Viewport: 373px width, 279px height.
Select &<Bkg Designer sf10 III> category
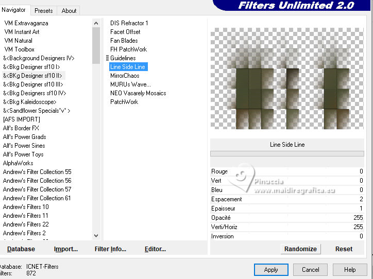point(33,84)
